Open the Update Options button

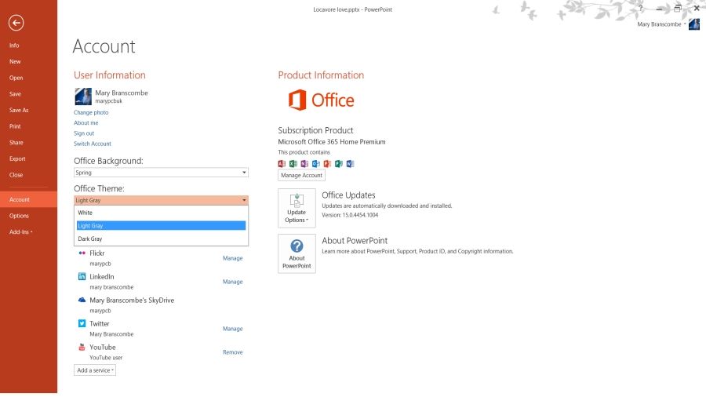coord(297,208)
